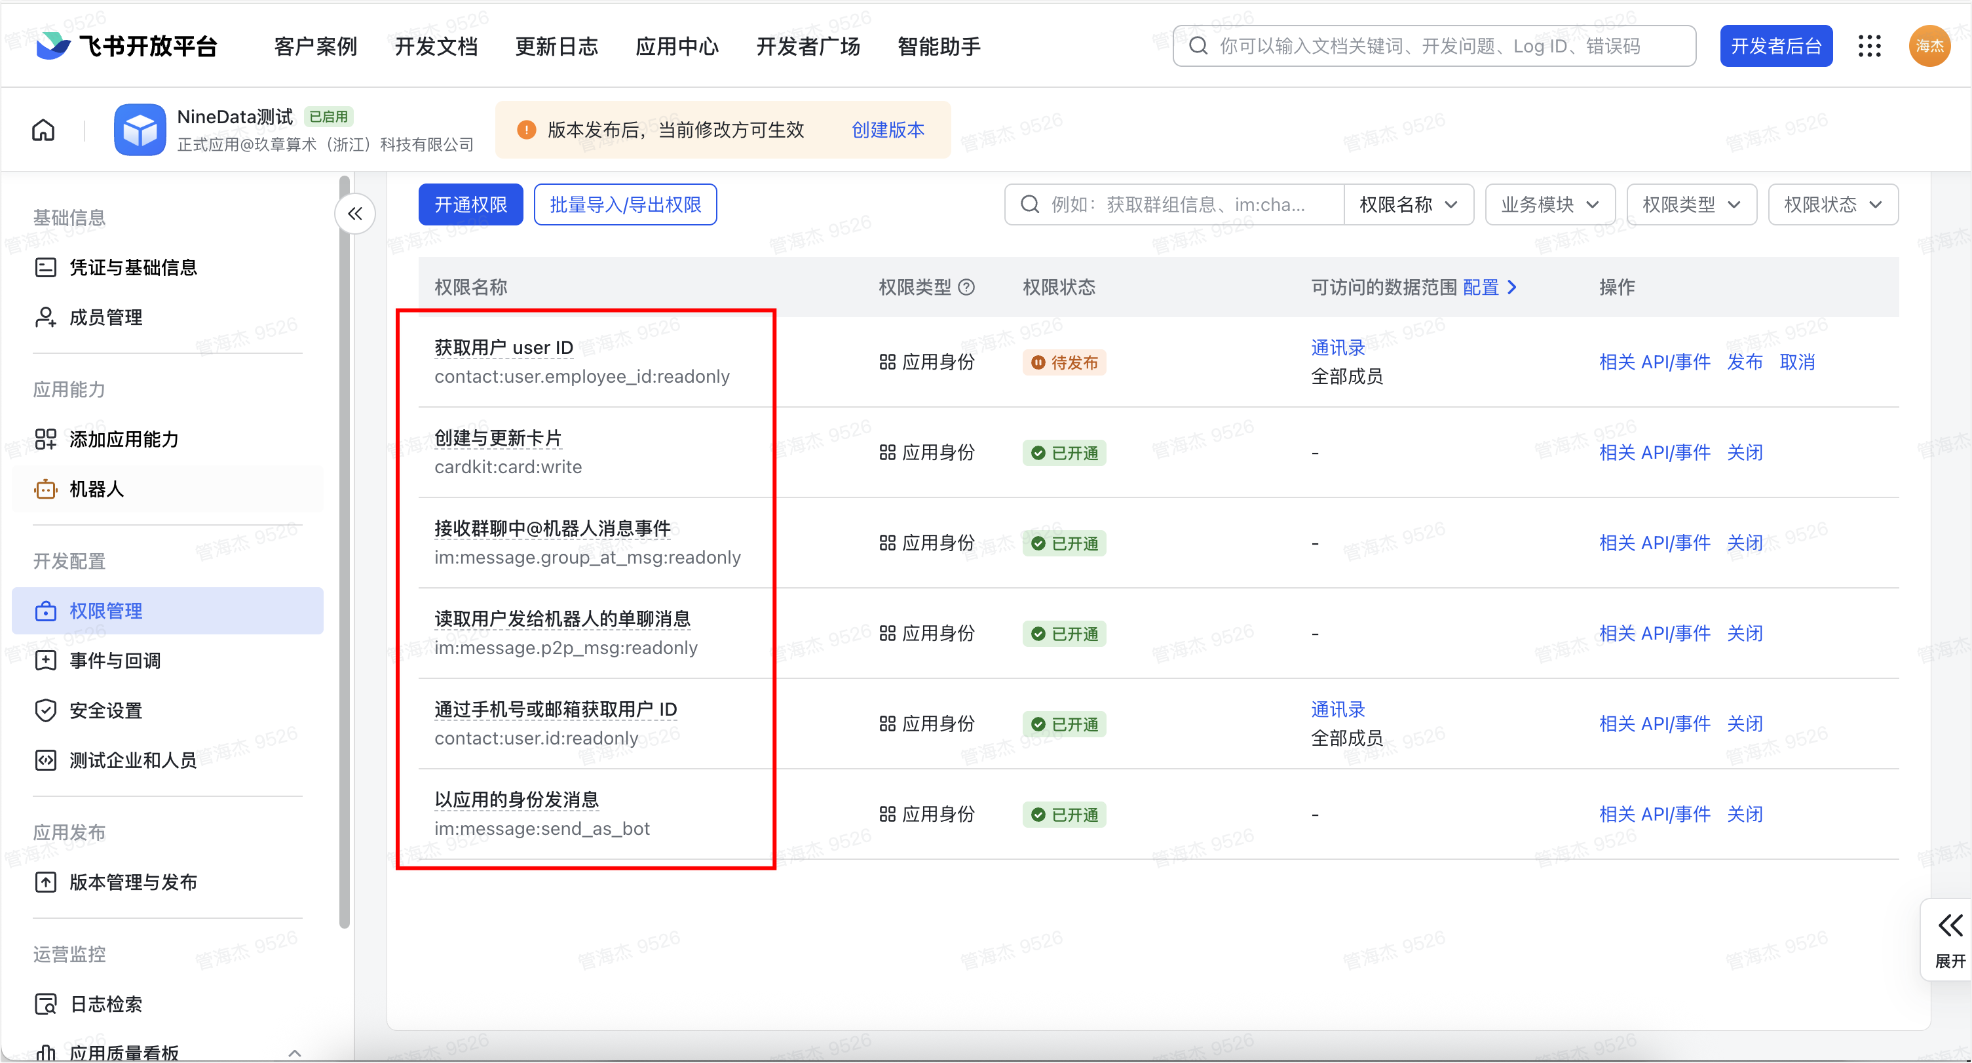
Task: Click the 开通权限 button
Action: [470, 204]
